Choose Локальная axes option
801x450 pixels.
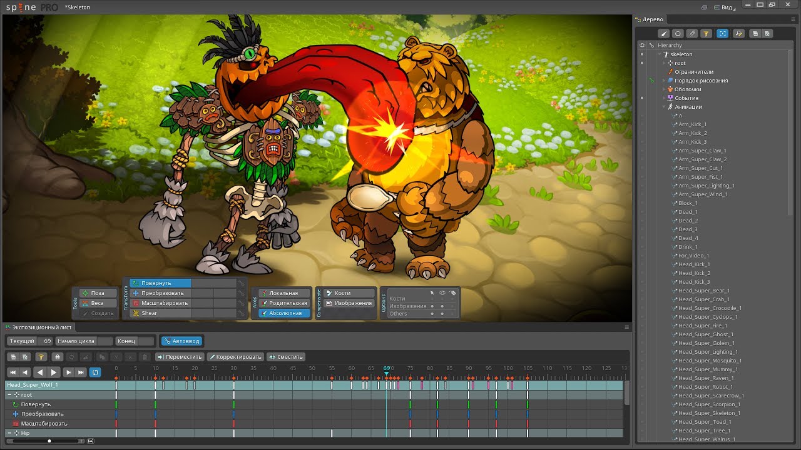(285, 293)
